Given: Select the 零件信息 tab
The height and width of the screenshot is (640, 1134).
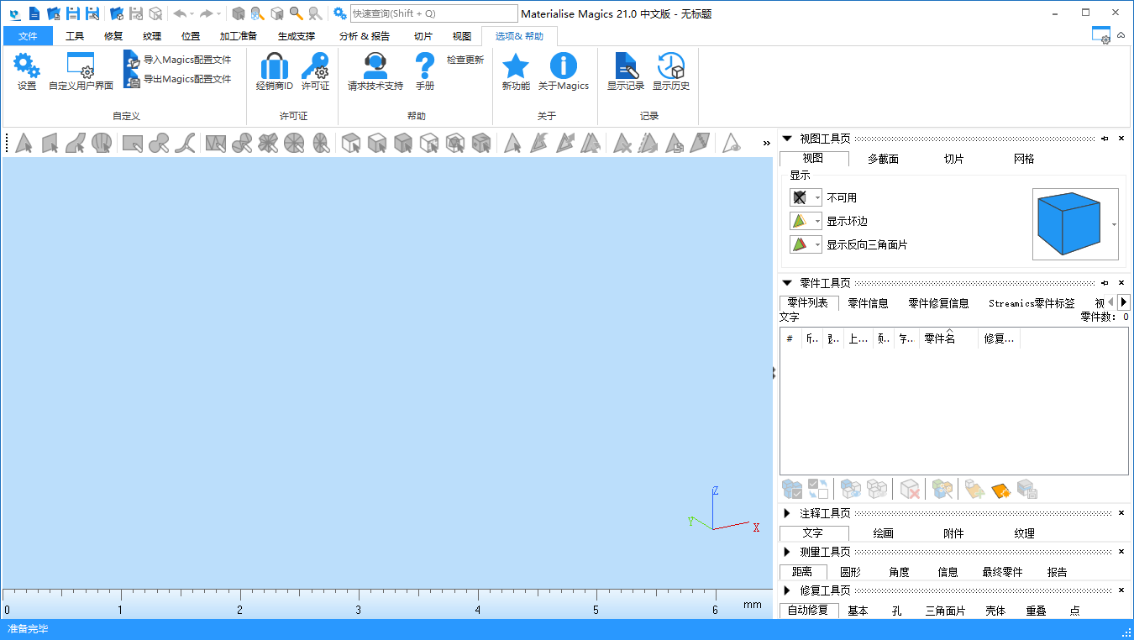Looking at the screenshot, I should tap(868, 303).
